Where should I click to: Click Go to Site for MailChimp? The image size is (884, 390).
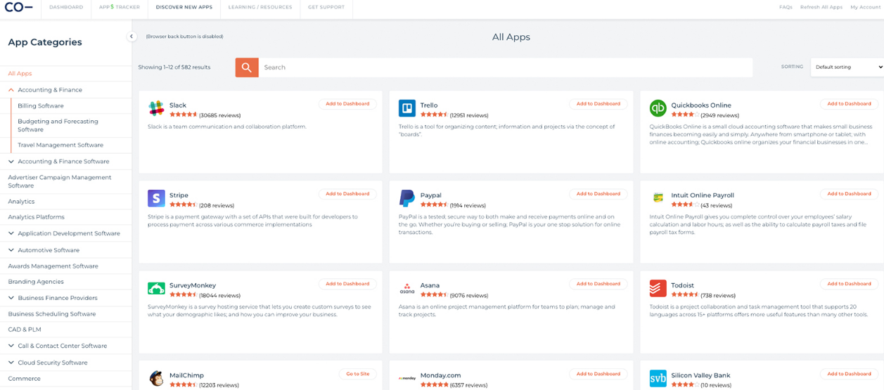(x=357, y=374)
